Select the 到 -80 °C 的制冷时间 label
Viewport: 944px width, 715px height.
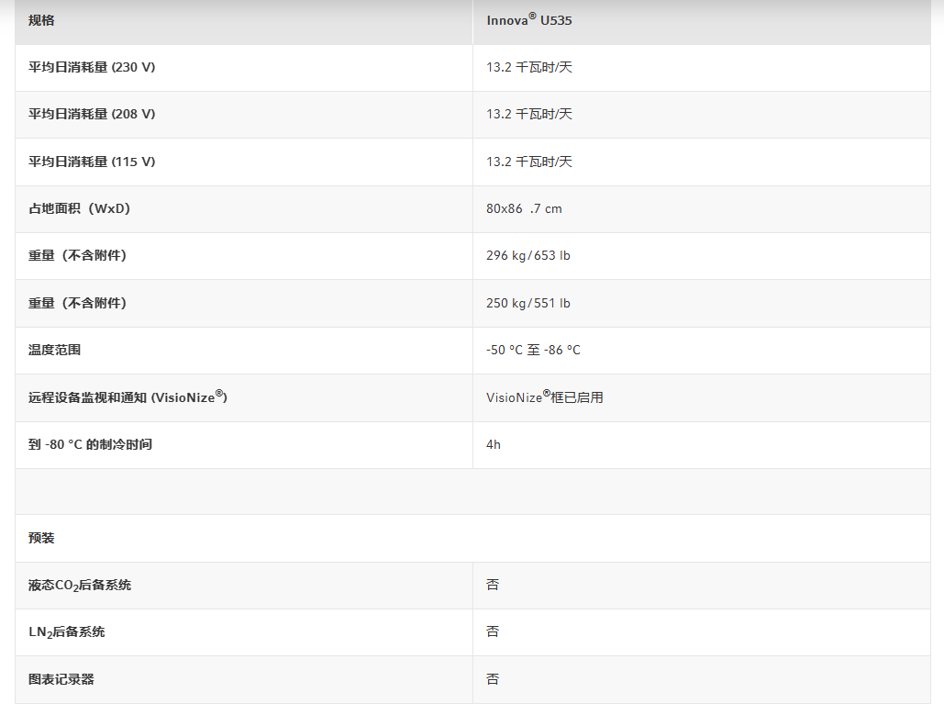pos(90,445)
